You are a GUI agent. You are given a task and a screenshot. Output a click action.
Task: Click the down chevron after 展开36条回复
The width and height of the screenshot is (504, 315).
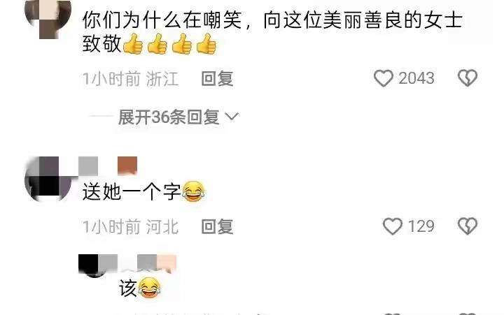232,117
